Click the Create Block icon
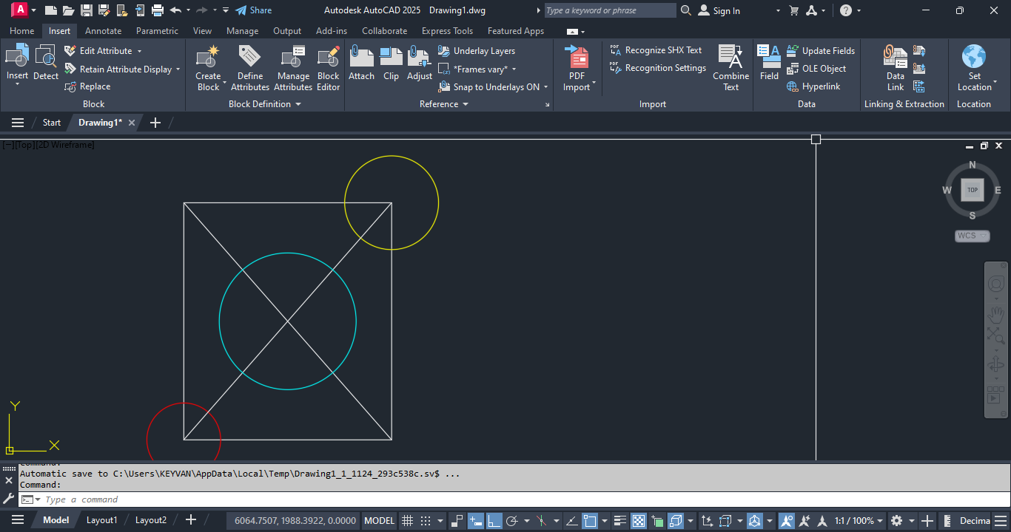The width and height of the screenshot is (1011, 532). tap(208, 57)
